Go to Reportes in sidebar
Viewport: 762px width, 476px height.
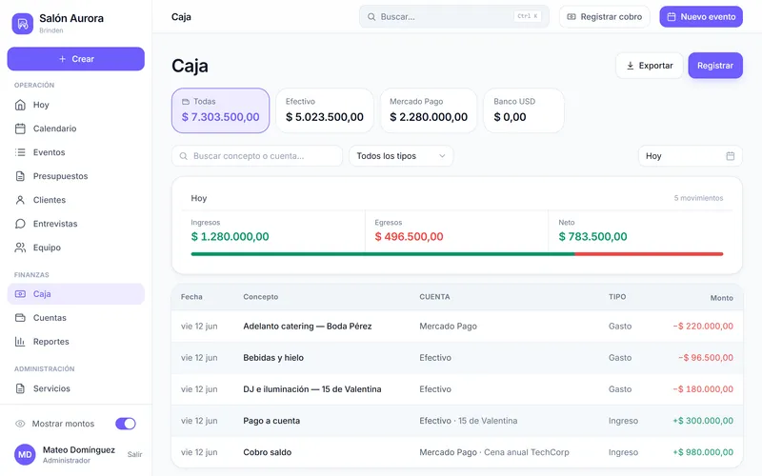[x=76, y=342]
